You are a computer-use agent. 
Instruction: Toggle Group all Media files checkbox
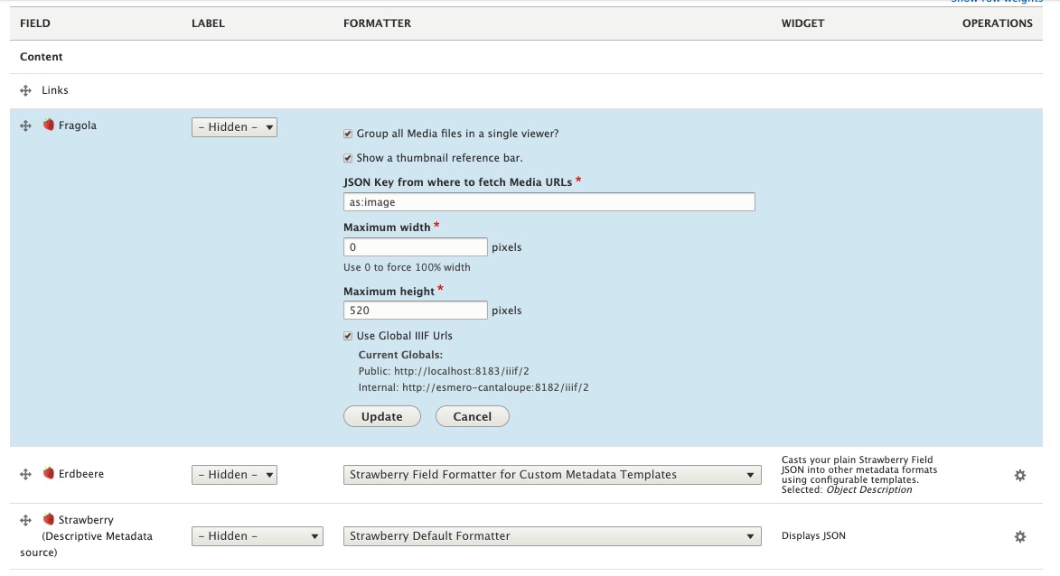coord(348,134)
